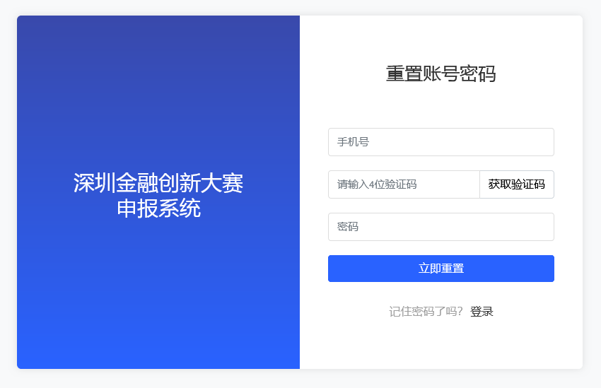601x388 pixels.
Task: Place cursor in the 4-digit code box
Action: tap(404, 184)
